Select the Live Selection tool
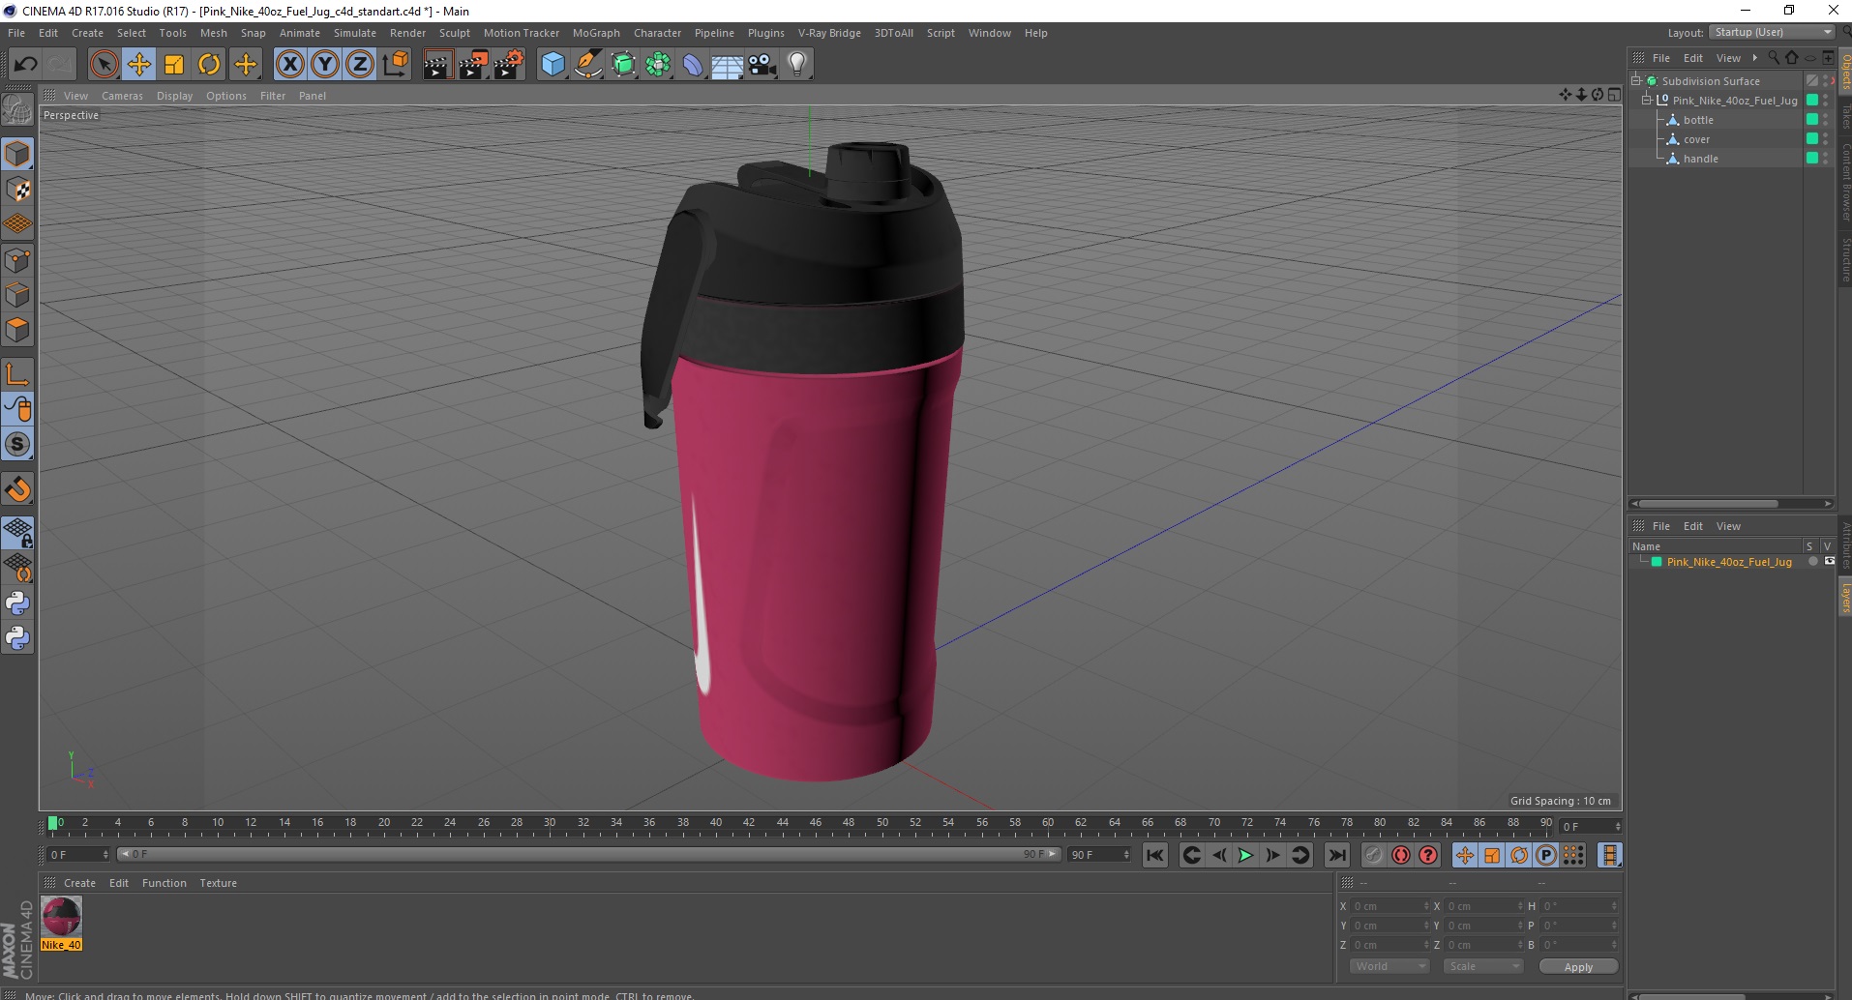Screen dimensions: 1852x1000 [104, 65]
